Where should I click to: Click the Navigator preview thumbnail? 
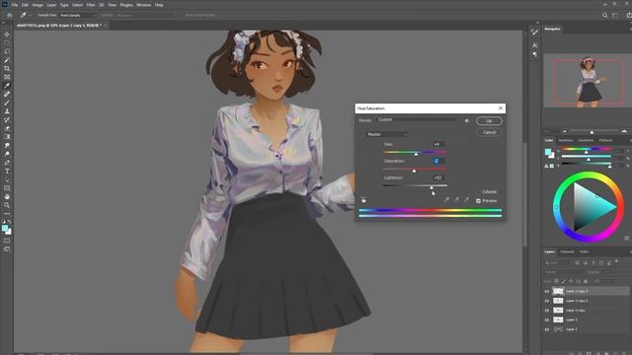point(588,81)
